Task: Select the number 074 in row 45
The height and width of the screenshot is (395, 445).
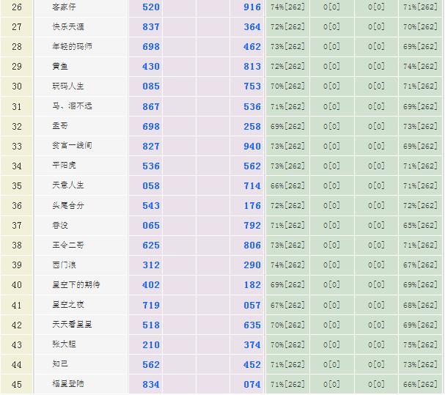Action: pyautogui.click(x=252, y=384)
